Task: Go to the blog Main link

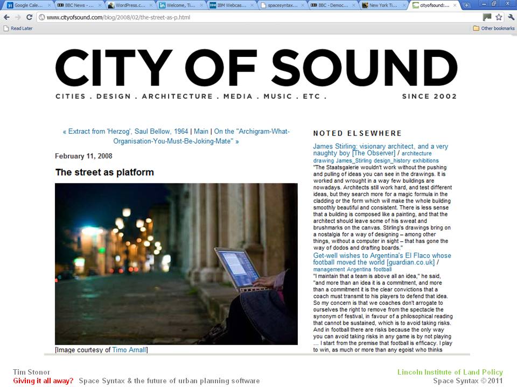Action: [x=201, y=131]
